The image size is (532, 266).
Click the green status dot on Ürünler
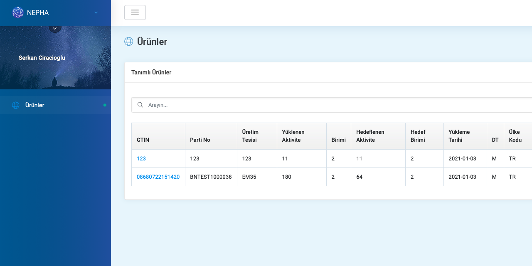105,105
